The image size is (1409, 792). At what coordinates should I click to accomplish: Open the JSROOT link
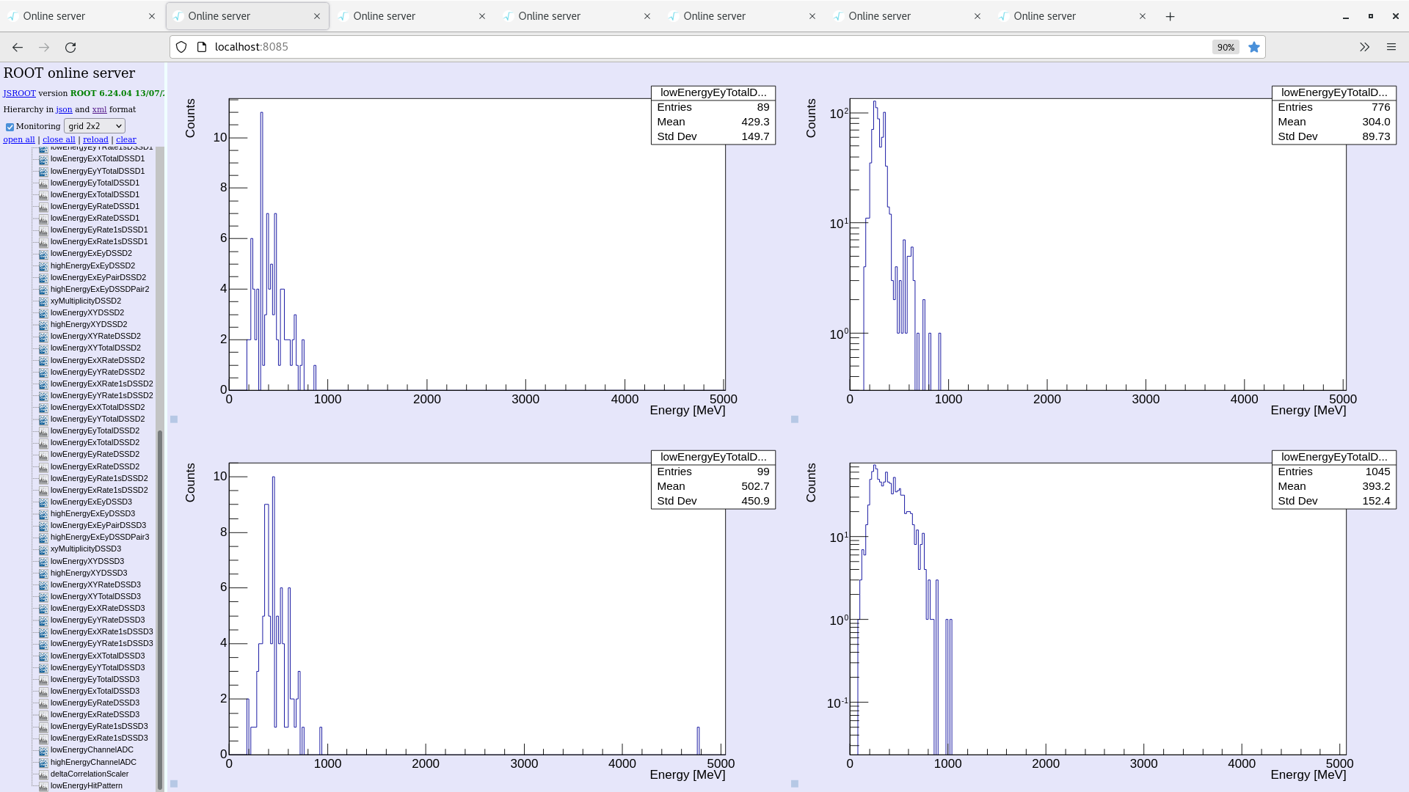pos(19,93)
